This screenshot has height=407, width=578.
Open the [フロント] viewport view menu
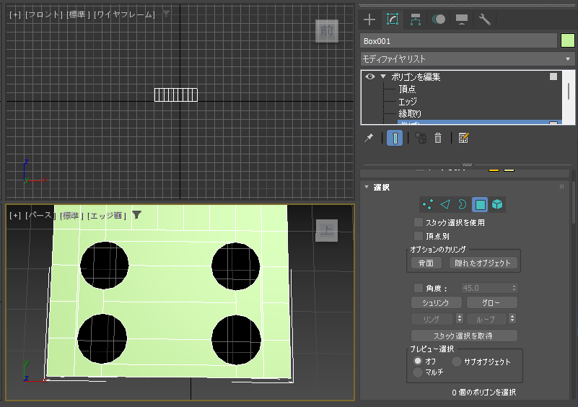(x=44, y=14)
